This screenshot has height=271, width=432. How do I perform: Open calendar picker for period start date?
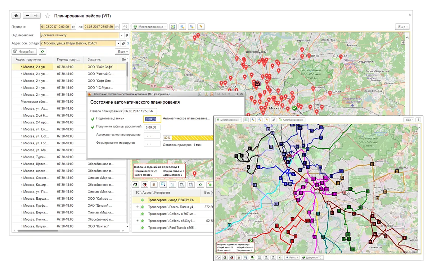point(74,27)
